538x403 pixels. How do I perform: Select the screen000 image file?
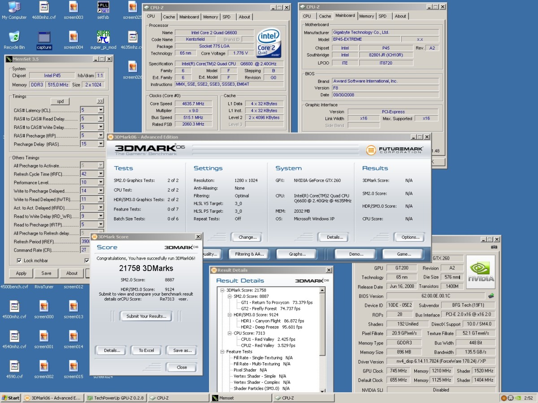tap(44, 309)
